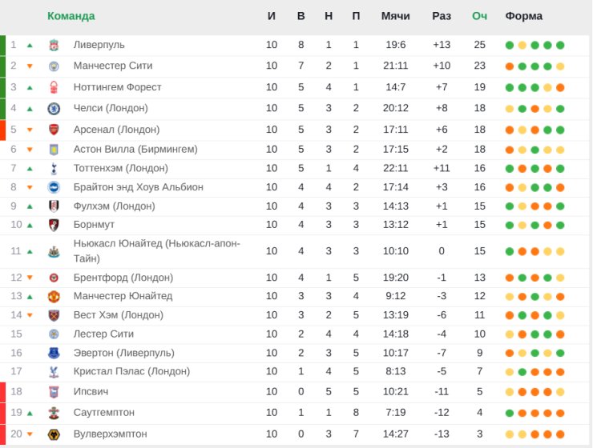Click the Everton crest icon
Viewport: 593px width, 448px height.
click(54, 353)
